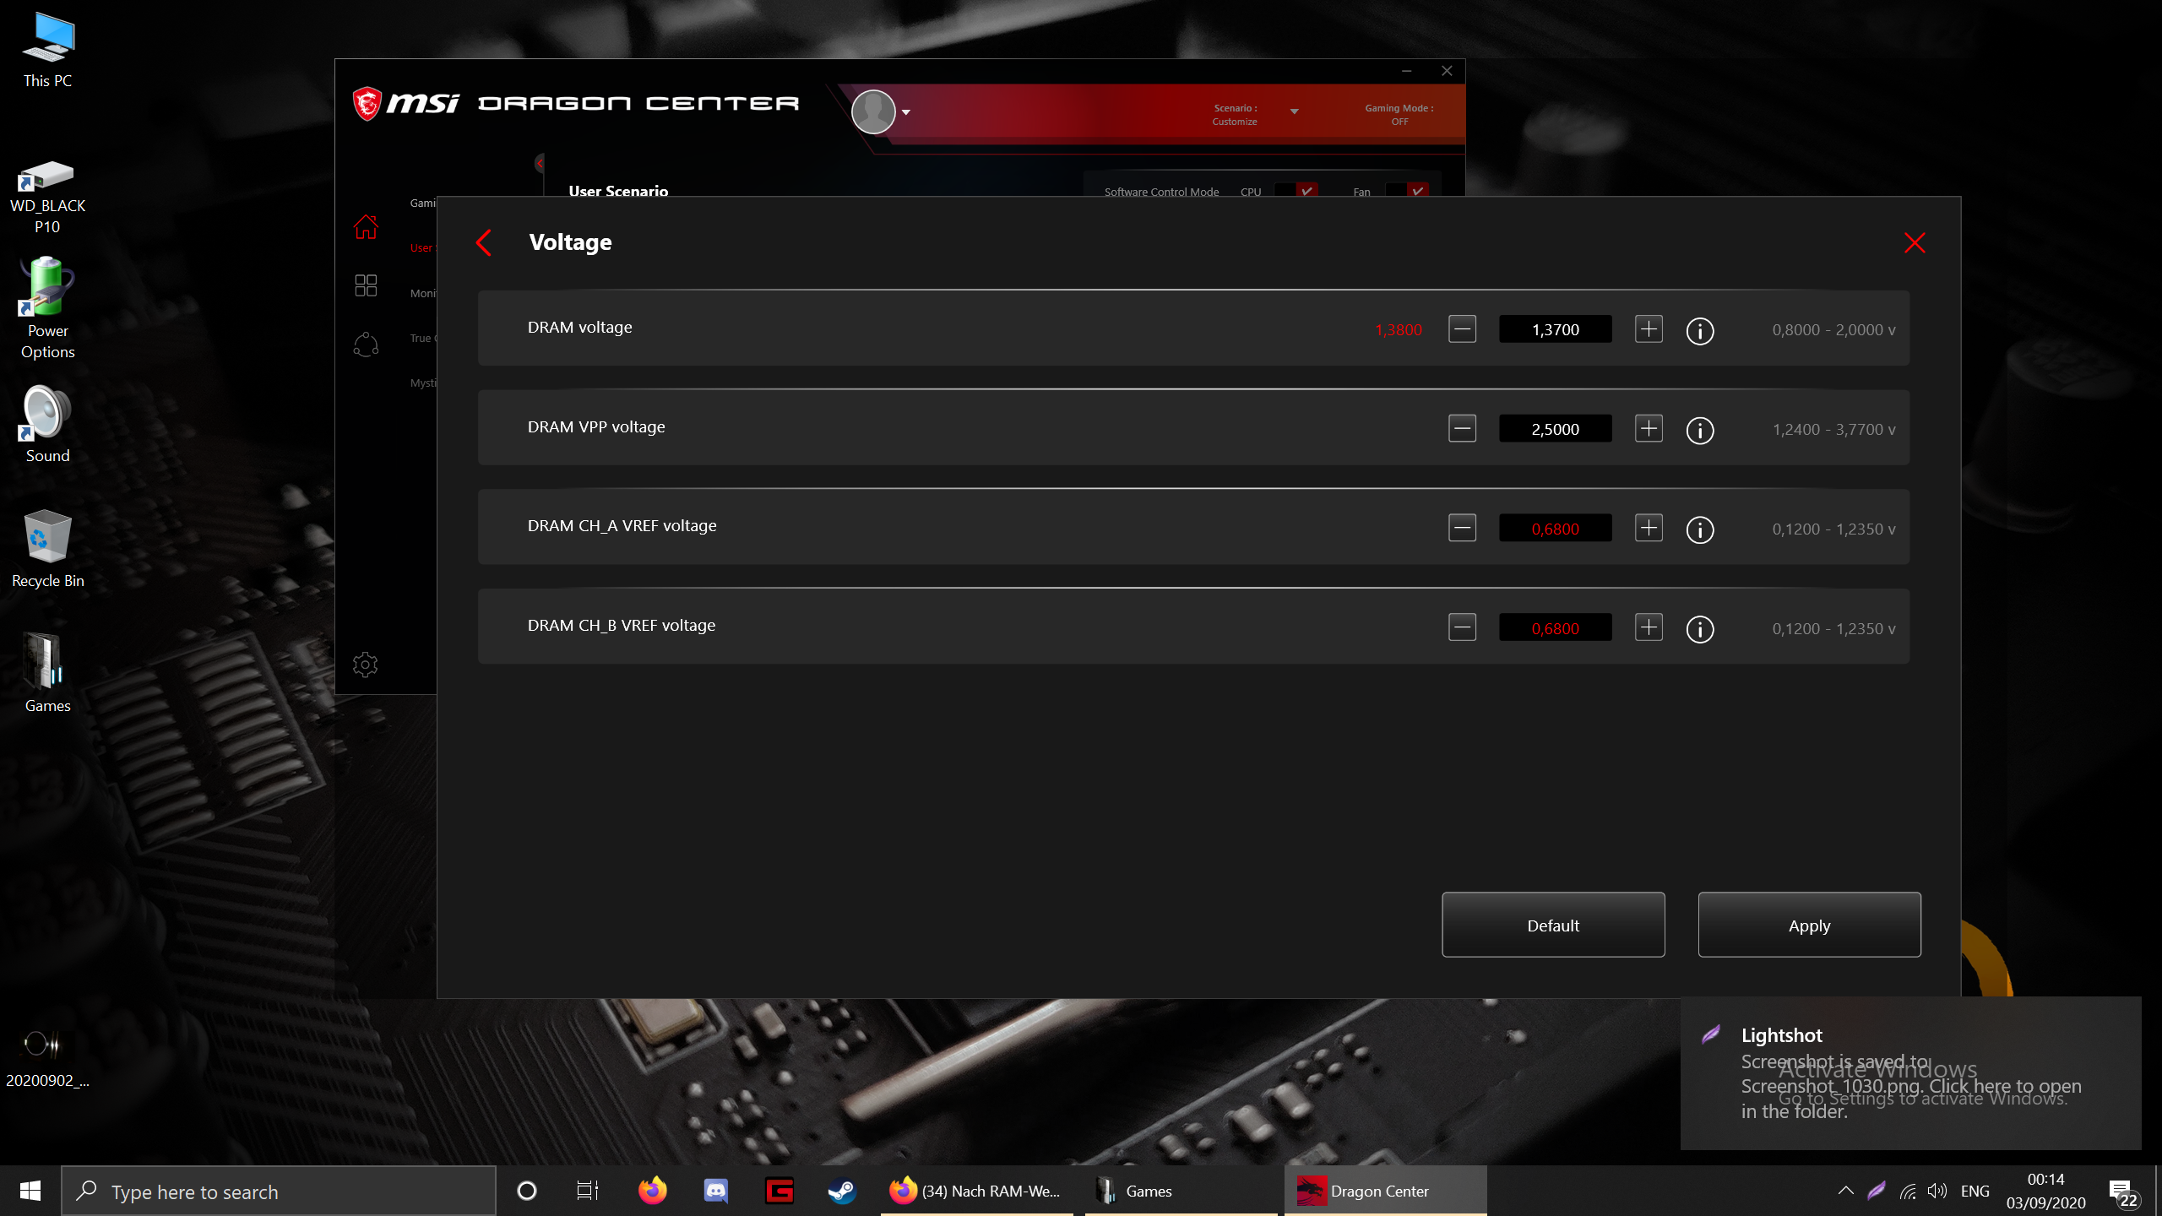This screenshot has width=2162, height=1216.
Task: Decrease DRAM voltage with minus button
Action: (x=1462, y=329)
